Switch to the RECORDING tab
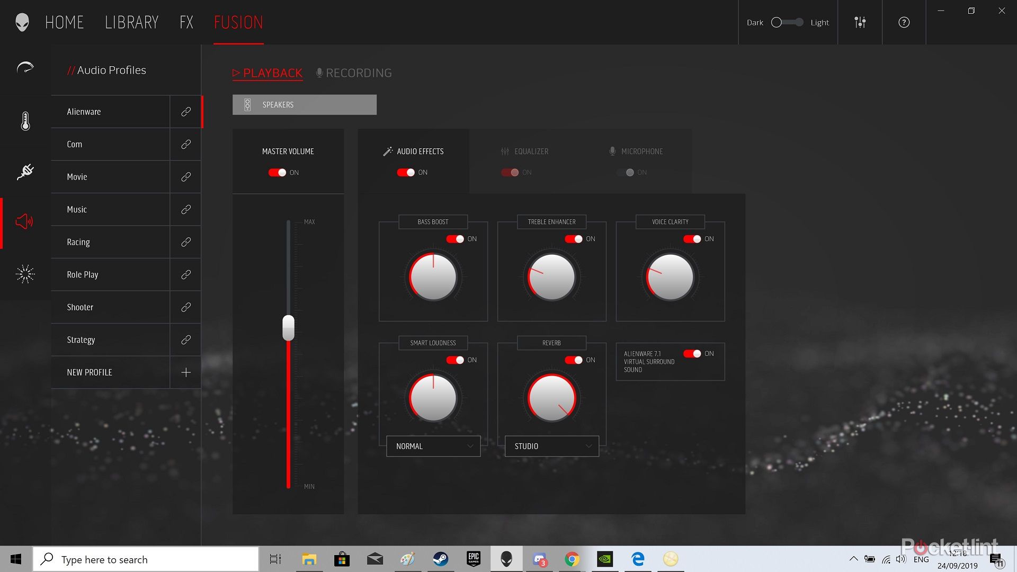 click(354, 73)
